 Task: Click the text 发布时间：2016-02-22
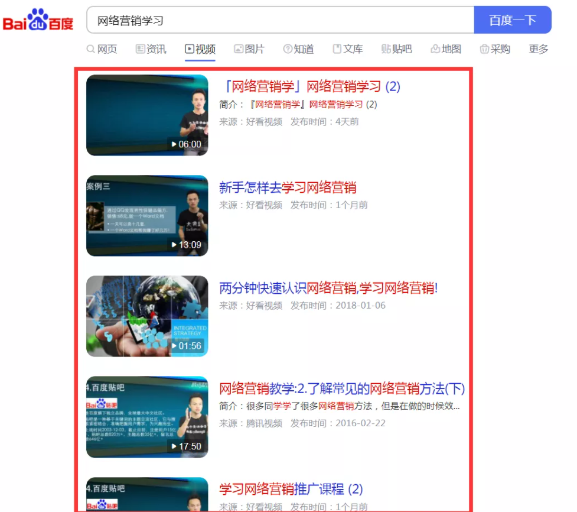coord(338,423)
